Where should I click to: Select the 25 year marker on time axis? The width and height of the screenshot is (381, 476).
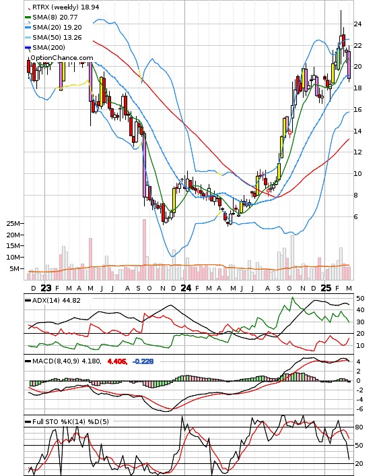[x=326, y=288]
